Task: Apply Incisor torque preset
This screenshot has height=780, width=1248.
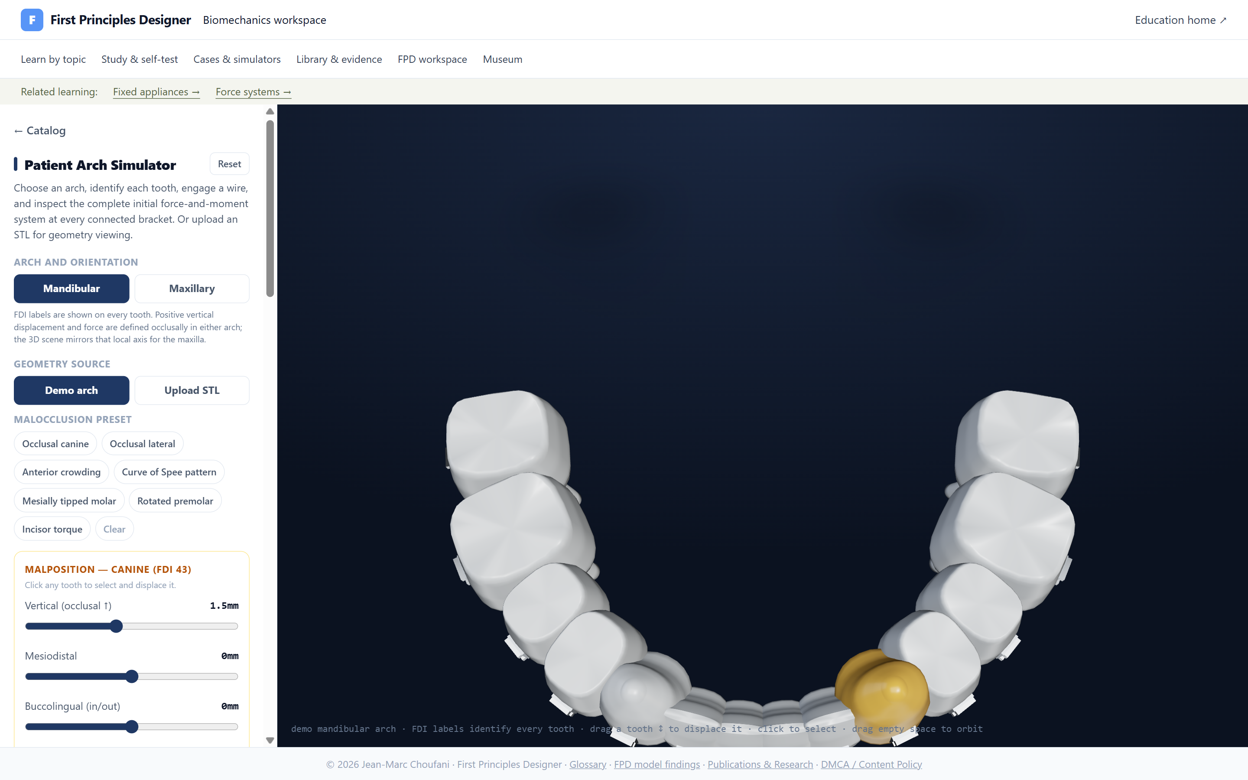Action: [52, 529]
